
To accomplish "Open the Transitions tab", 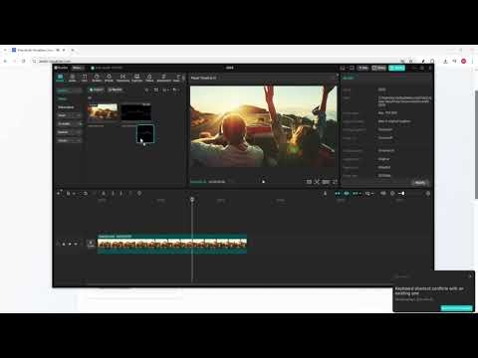I will point(122,78).
